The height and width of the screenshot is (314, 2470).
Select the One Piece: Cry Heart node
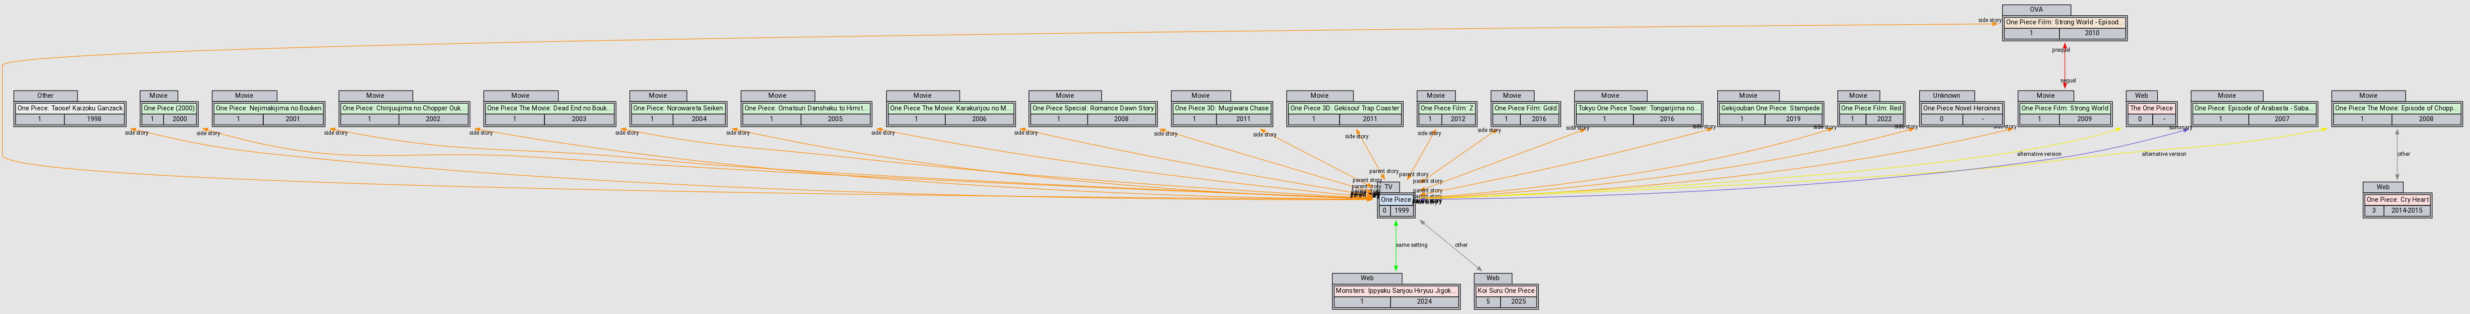coord(2396,199)
